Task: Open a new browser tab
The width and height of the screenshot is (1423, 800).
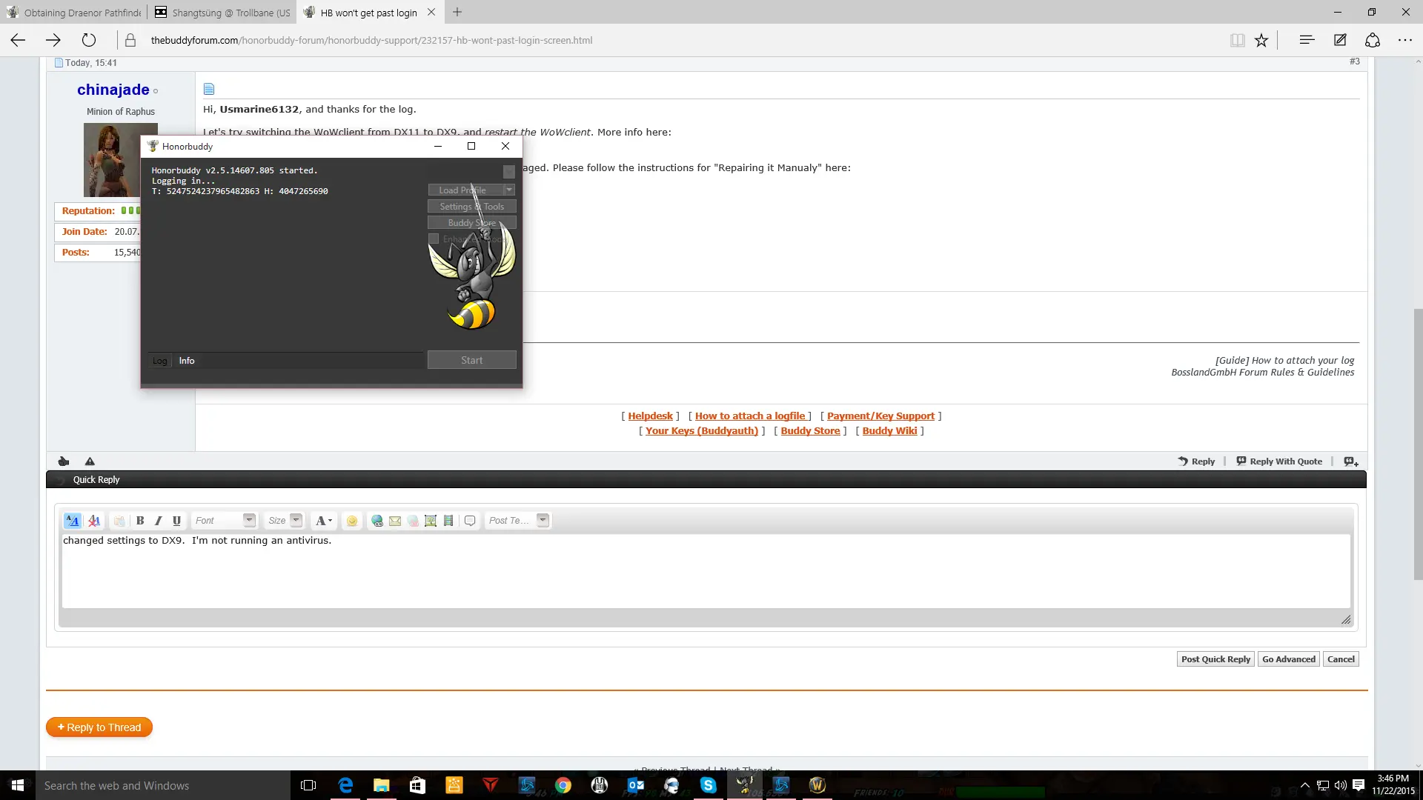Action: click(457, 13)
